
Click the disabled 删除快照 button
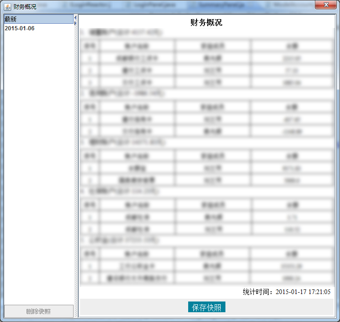click(x=39, y=311)
